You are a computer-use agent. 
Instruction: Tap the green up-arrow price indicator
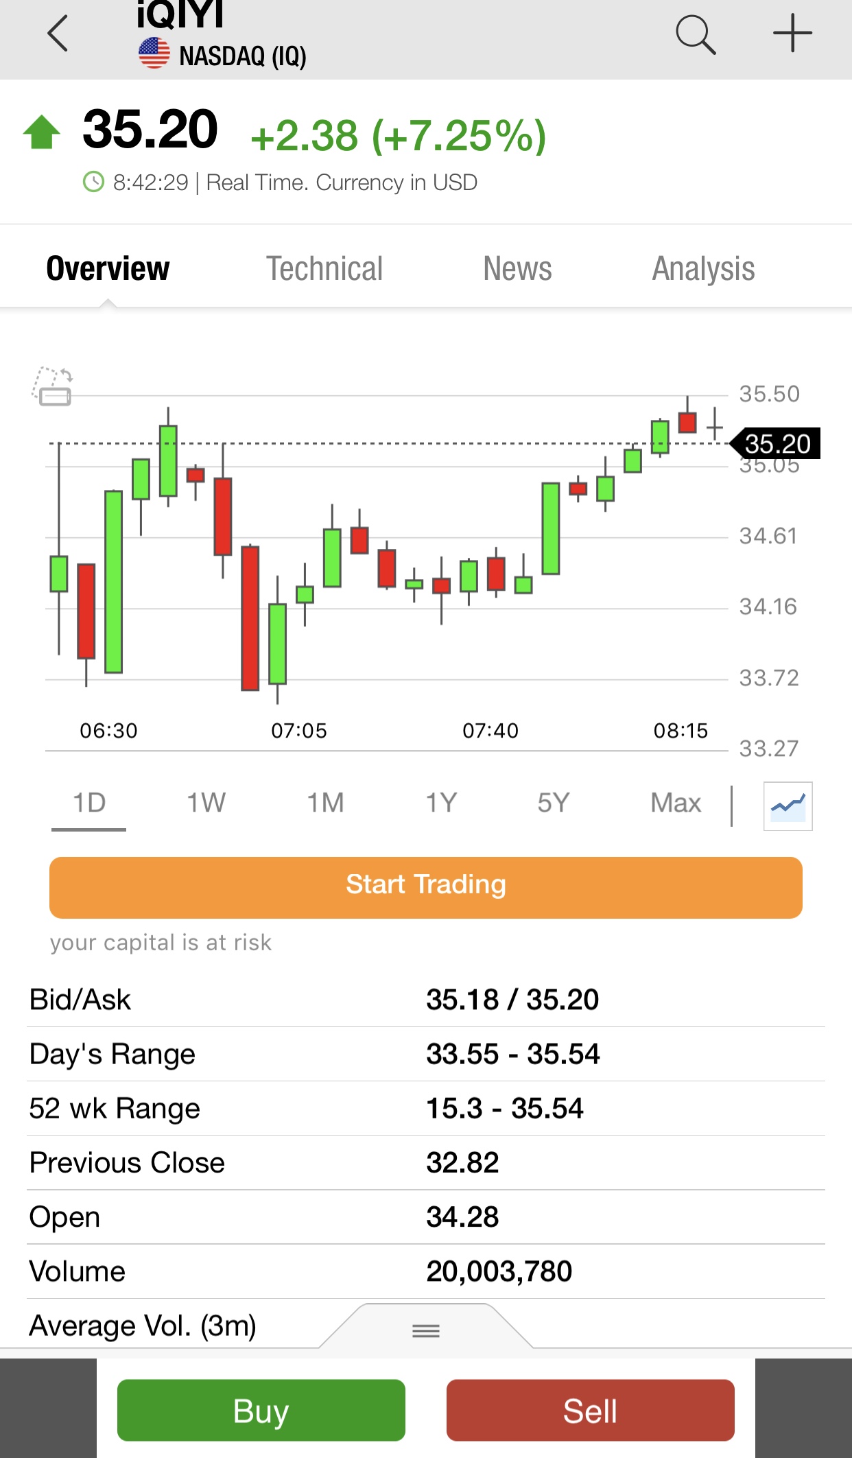42,132
